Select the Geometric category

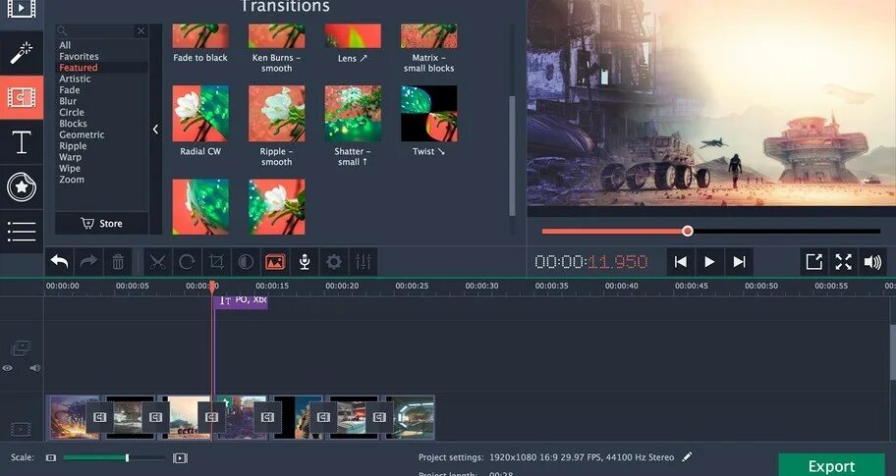(x=82, y=134)
